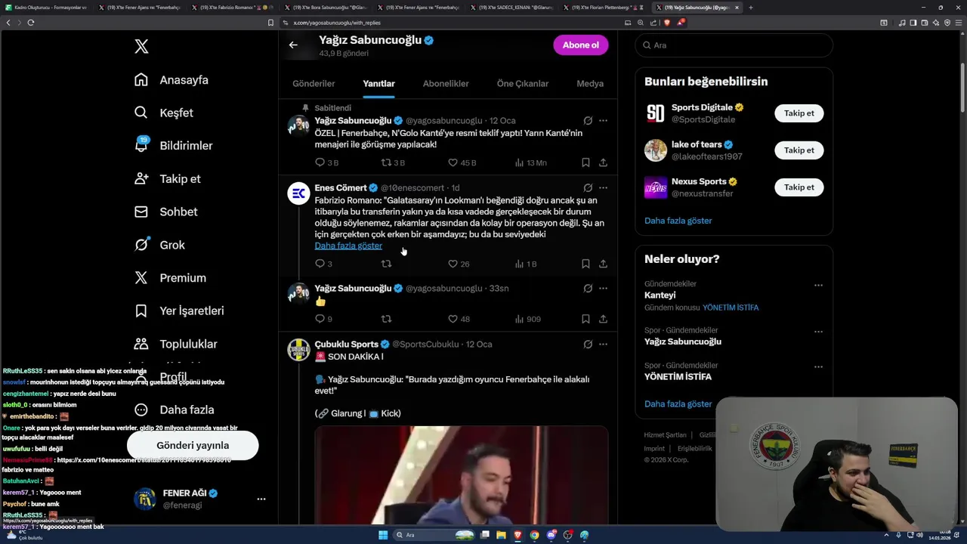
Task: Repost the pinned Kanté tweet
Action: [386, 162]
